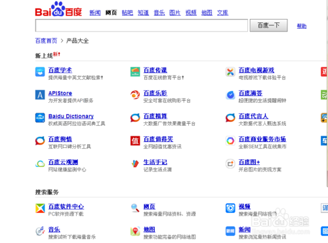Screen dimensions: 328x243
Task: Open the 百度图+ link
Action: tap(249, 162)
